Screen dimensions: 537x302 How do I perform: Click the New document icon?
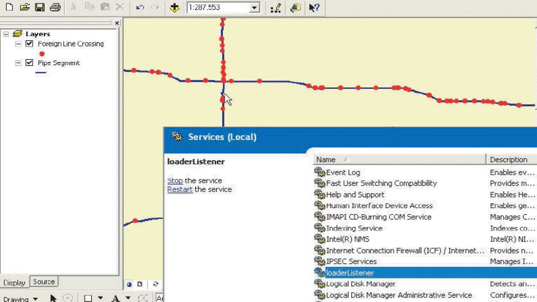point(9,7)
